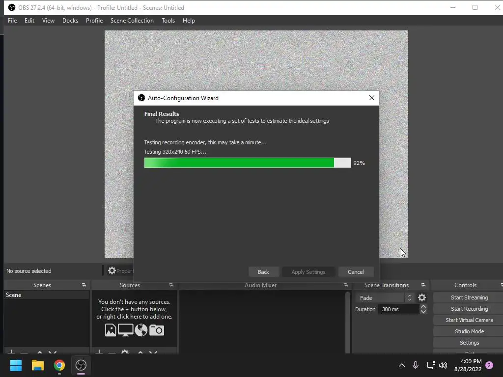Open the Scene Collection menu
503x377 pixels.
[132, 21]
